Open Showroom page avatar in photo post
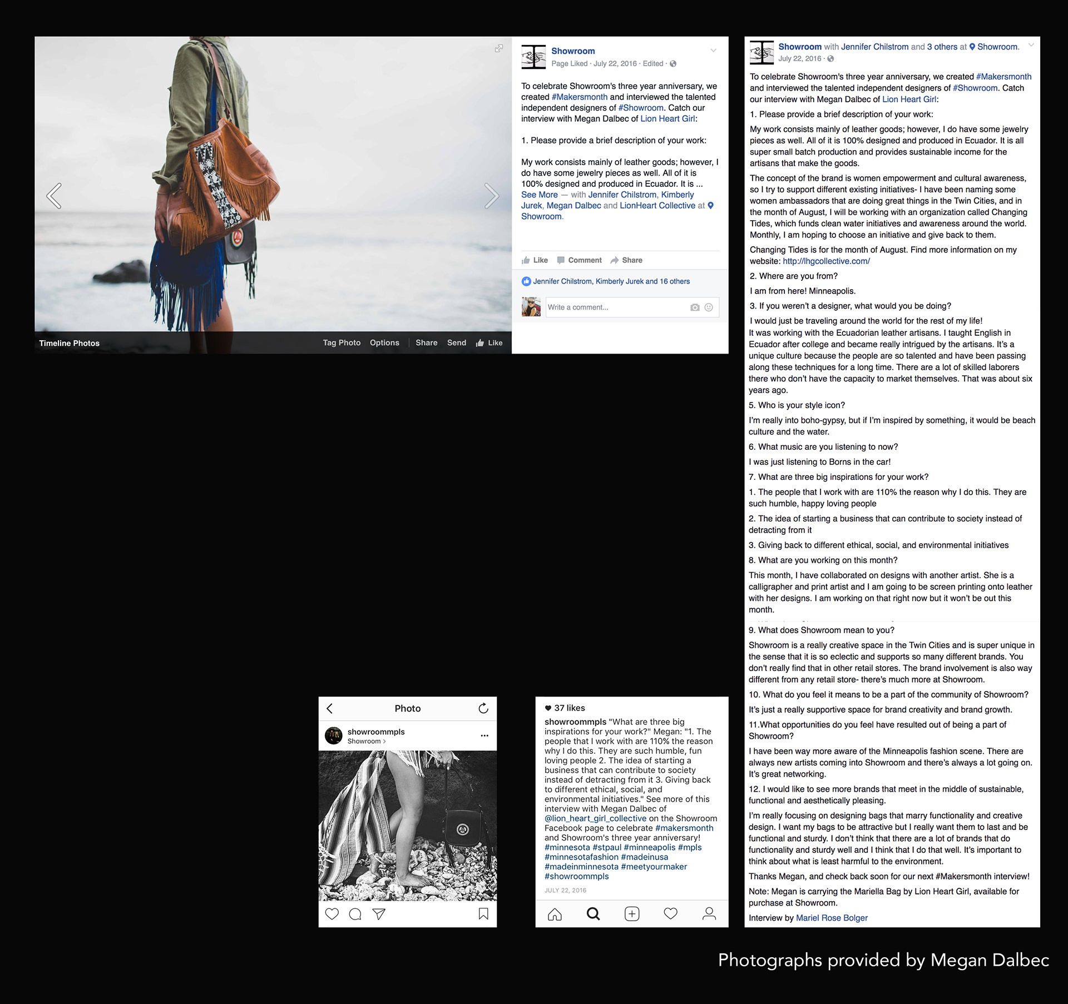 tap(533, 57)
